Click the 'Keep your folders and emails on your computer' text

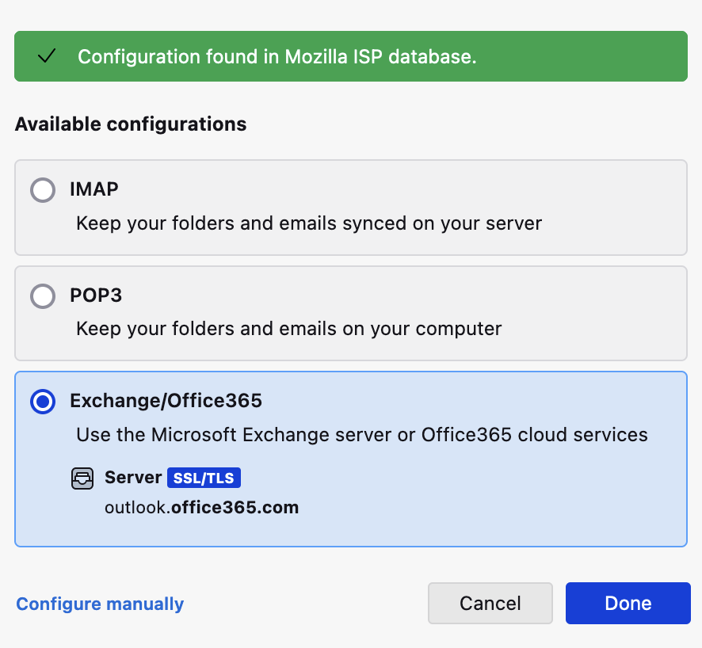[x=288, y=329]
